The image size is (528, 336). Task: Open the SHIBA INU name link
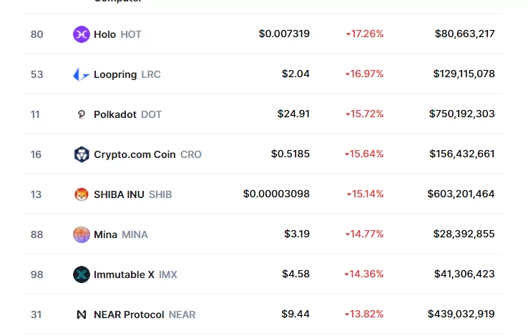point(119,194)
